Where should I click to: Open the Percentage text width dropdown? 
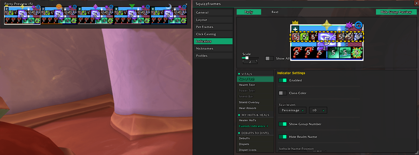pyautogui.click(x=292, y=110)
